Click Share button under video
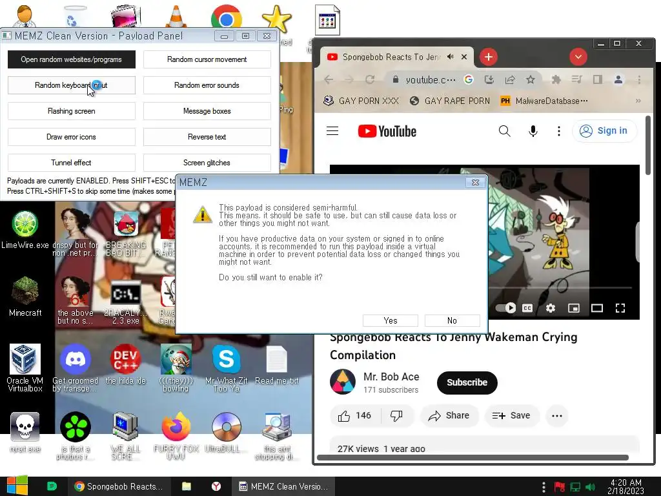This screenshot has height=496, width=661. pyautogui.click(x=449, y=416)
